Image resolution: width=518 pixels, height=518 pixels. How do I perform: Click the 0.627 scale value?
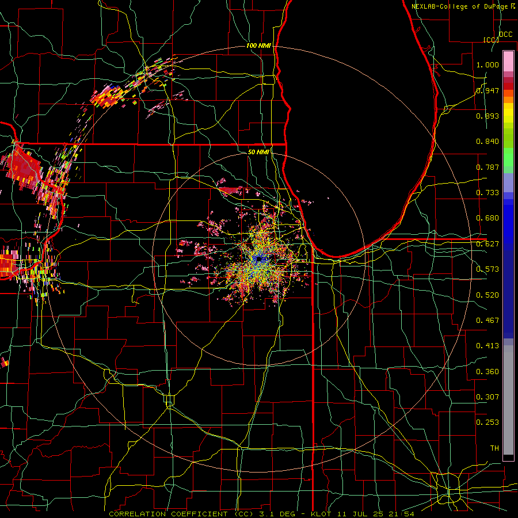tap(487, 244)
